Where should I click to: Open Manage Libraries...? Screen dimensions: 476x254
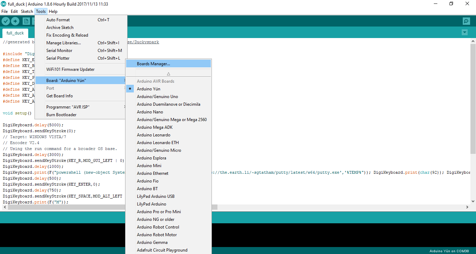pyautogui.click(x=81, y=43)
